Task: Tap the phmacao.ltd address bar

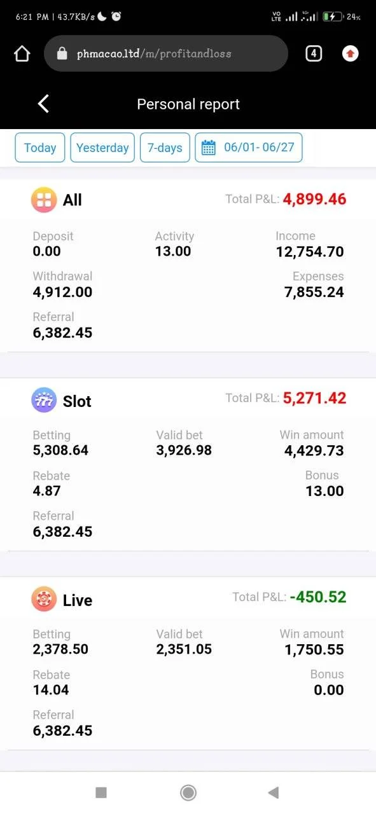Action: coord(166,53)
